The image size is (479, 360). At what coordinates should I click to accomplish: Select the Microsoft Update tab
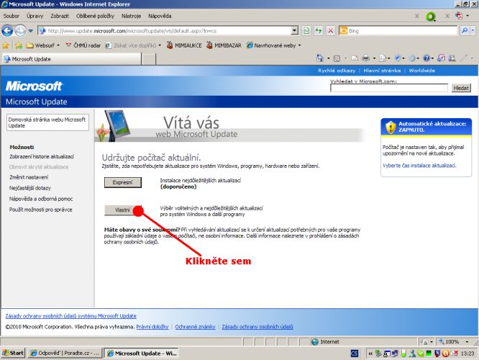pos(72,59)
